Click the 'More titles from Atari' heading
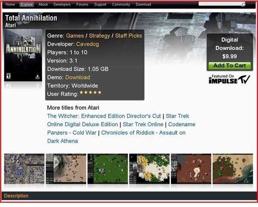The width and height of the screenshot is (258, 207). point(73,108)
